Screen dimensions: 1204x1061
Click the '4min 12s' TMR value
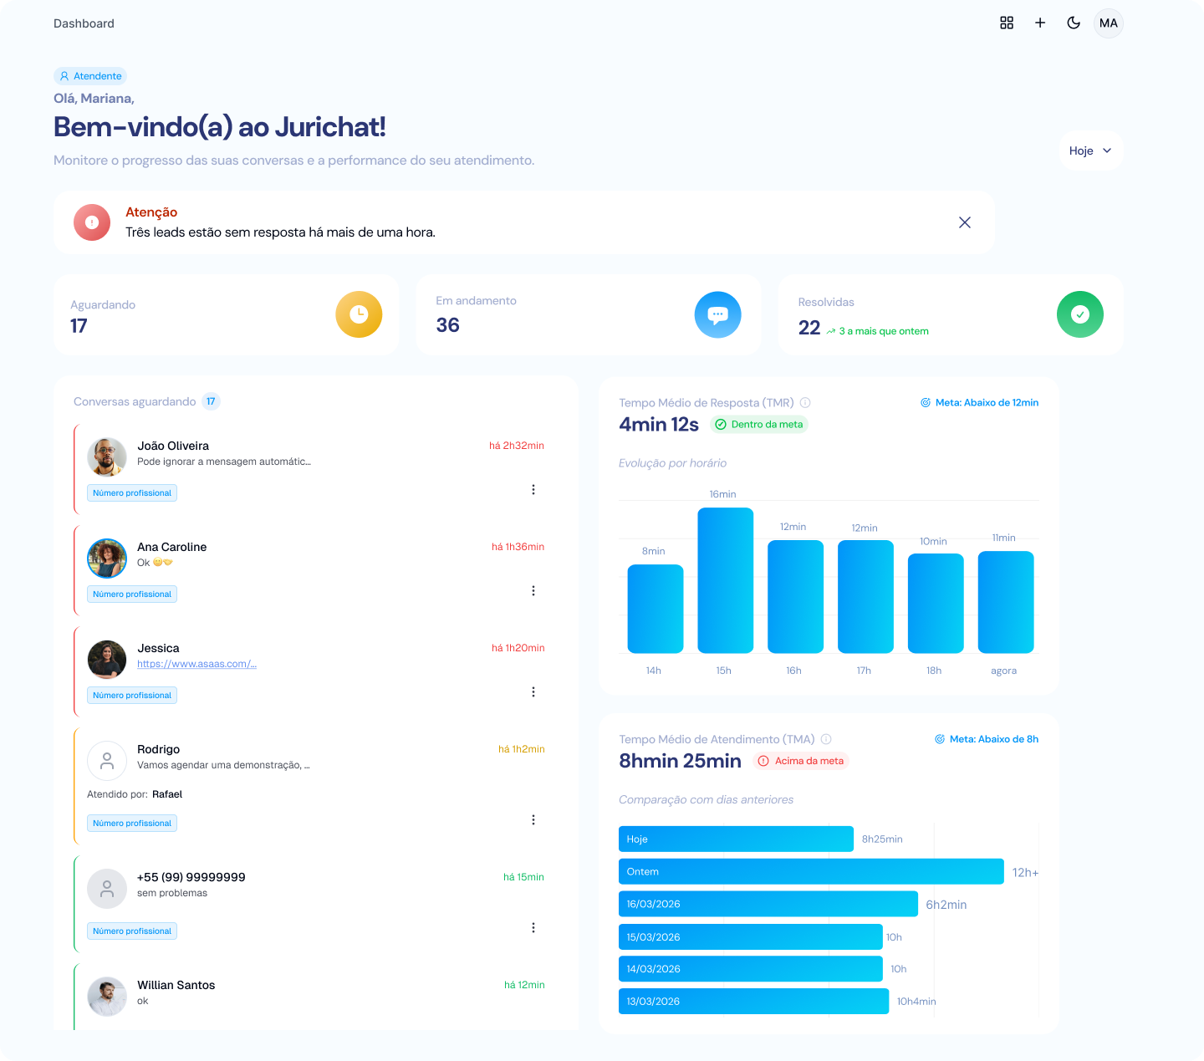click(x=659, y=425)
